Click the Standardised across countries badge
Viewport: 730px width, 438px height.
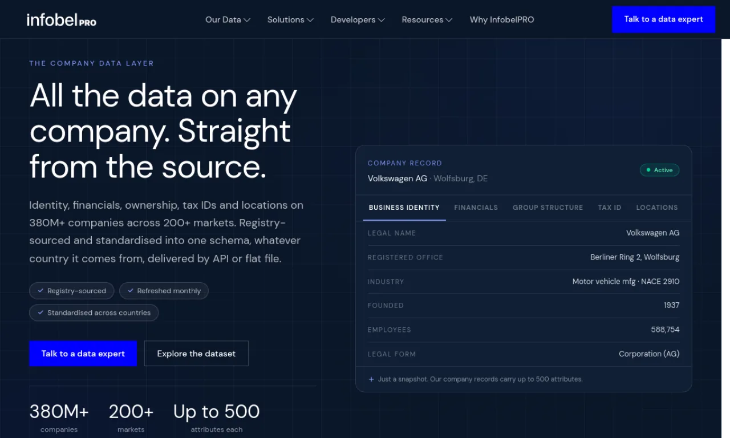point(94,313)
